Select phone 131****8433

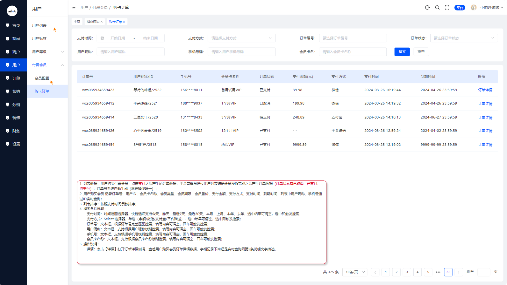pos(191,117)
